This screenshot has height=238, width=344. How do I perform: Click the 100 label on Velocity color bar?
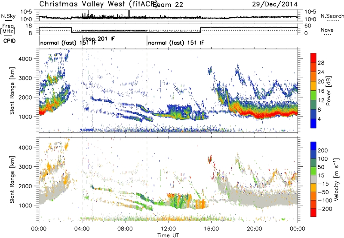(323, 159)
